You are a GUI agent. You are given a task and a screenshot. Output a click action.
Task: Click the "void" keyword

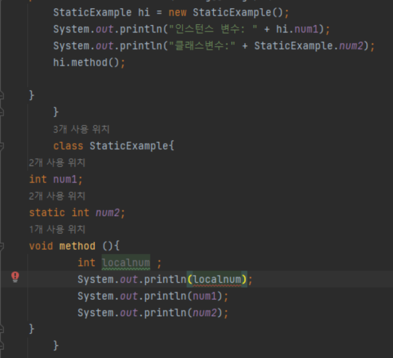(x=41, y=246)
